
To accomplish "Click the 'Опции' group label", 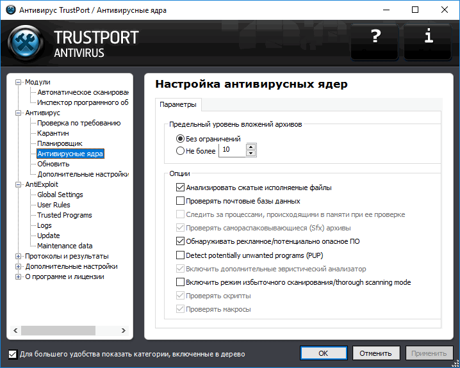I will pyautogui.click(x=179, y=173).
